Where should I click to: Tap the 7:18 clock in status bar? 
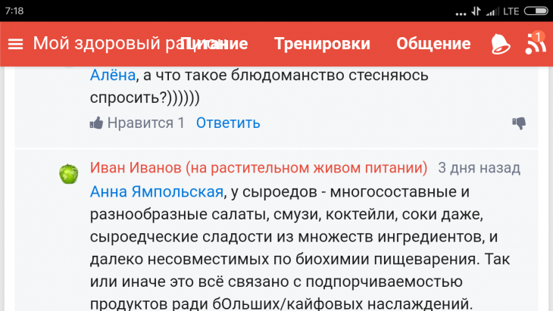[14, 11]
